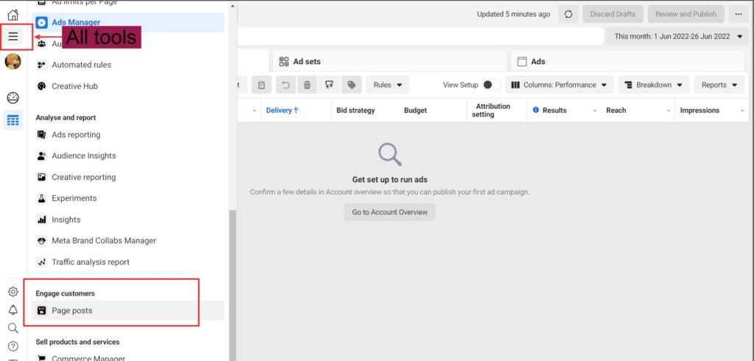Switch to the Ad sets tab

coord(390,62)
